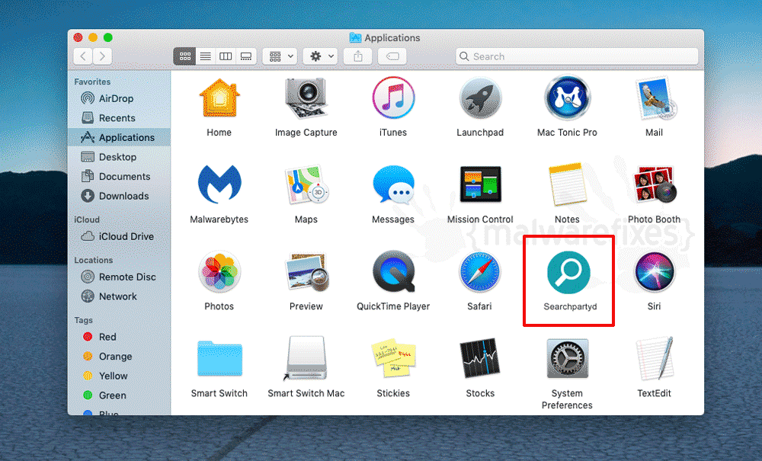Open the Action gear dropdown menu
The width and height of the screenshot is (762, 461).
click(x=320, y=56)
